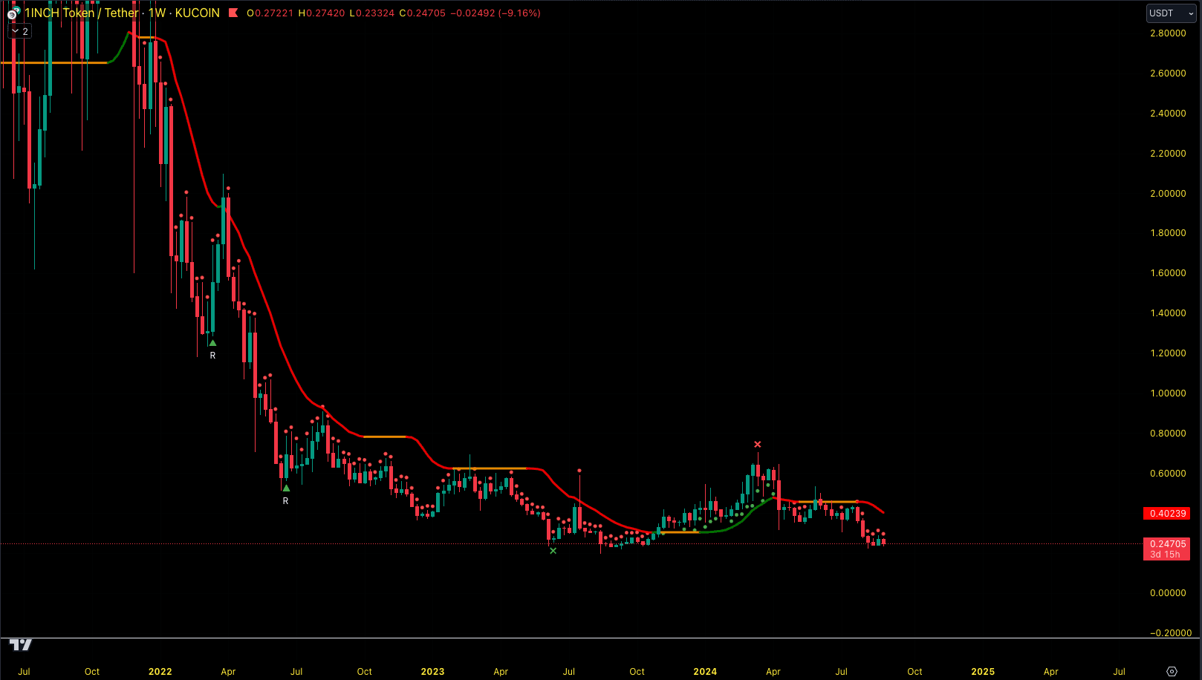Click the high value H0.27420
Image resolution: width=1202 pixels, height=680 pixels.
(x=322, y=13)
